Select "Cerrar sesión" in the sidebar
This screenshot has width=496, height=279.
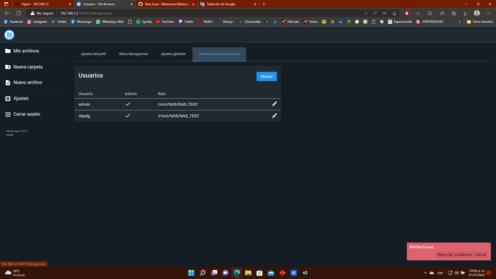[27, 114]
